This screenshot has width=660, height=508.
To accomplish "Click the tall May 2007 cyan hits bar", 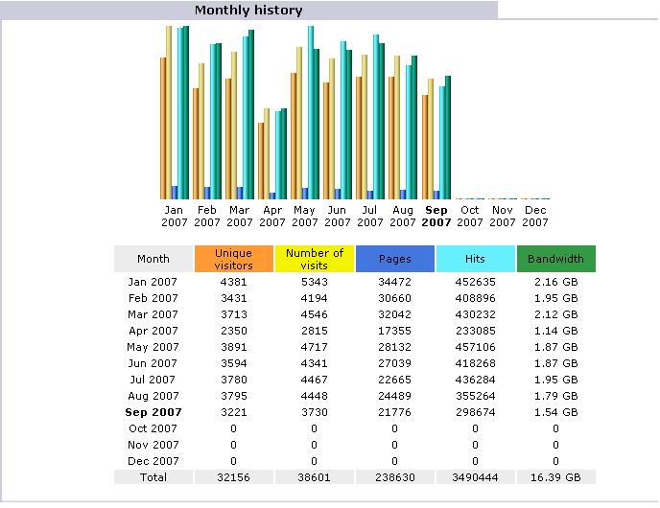I will point(311,112).
